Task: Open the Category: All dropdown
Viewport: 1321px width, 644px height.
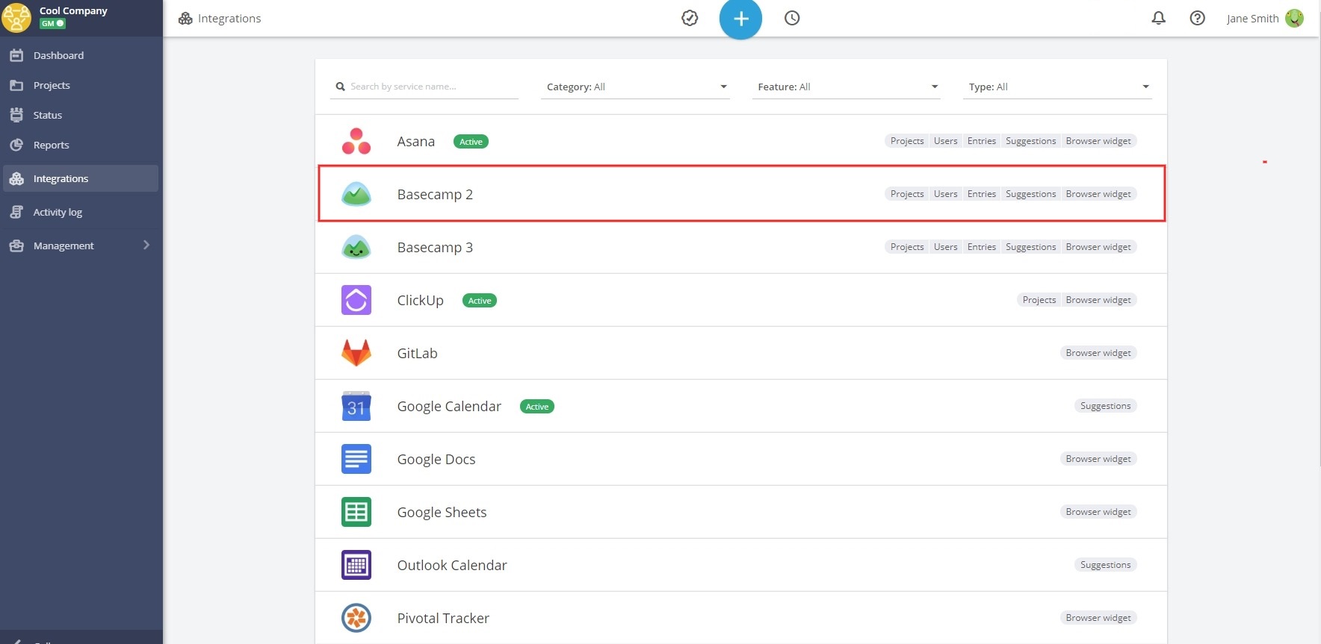Action: pos(635,87)
